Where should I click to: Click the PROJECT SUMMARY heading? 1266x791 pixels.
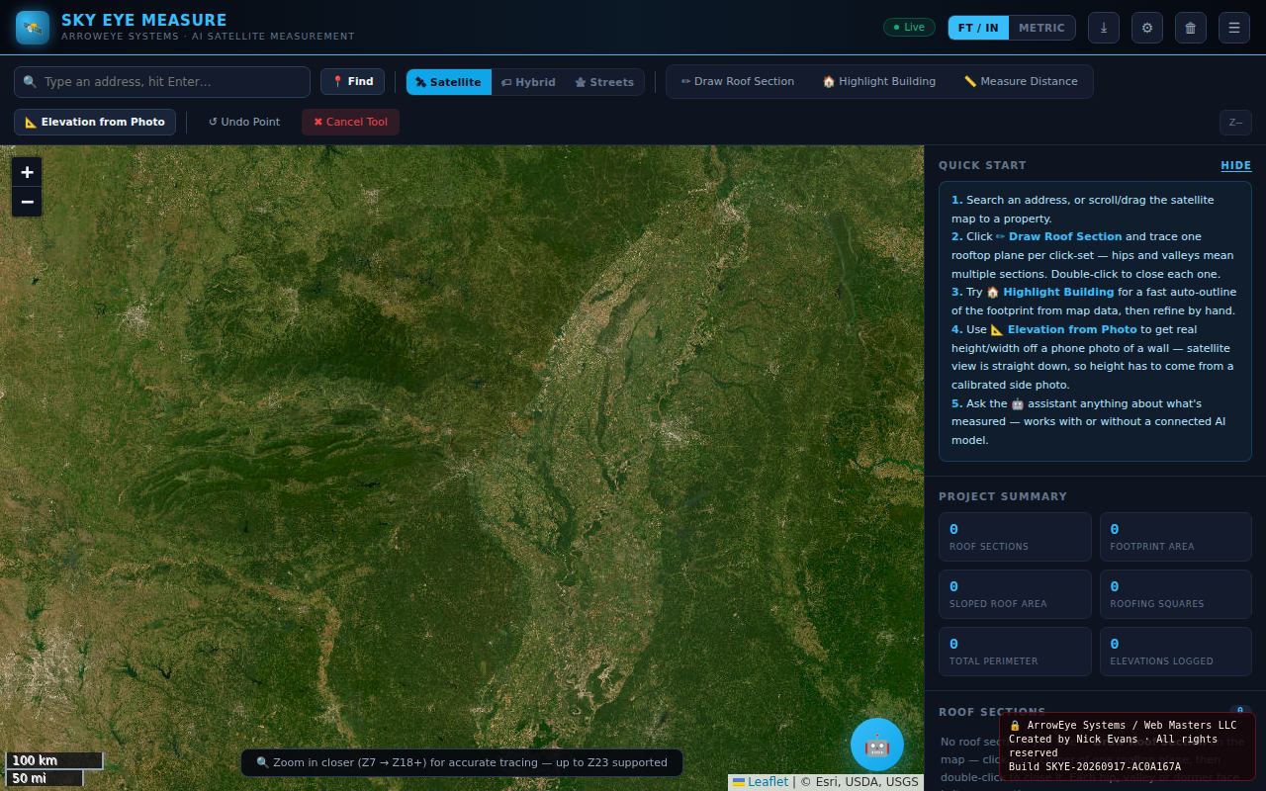click(1003, 496)
